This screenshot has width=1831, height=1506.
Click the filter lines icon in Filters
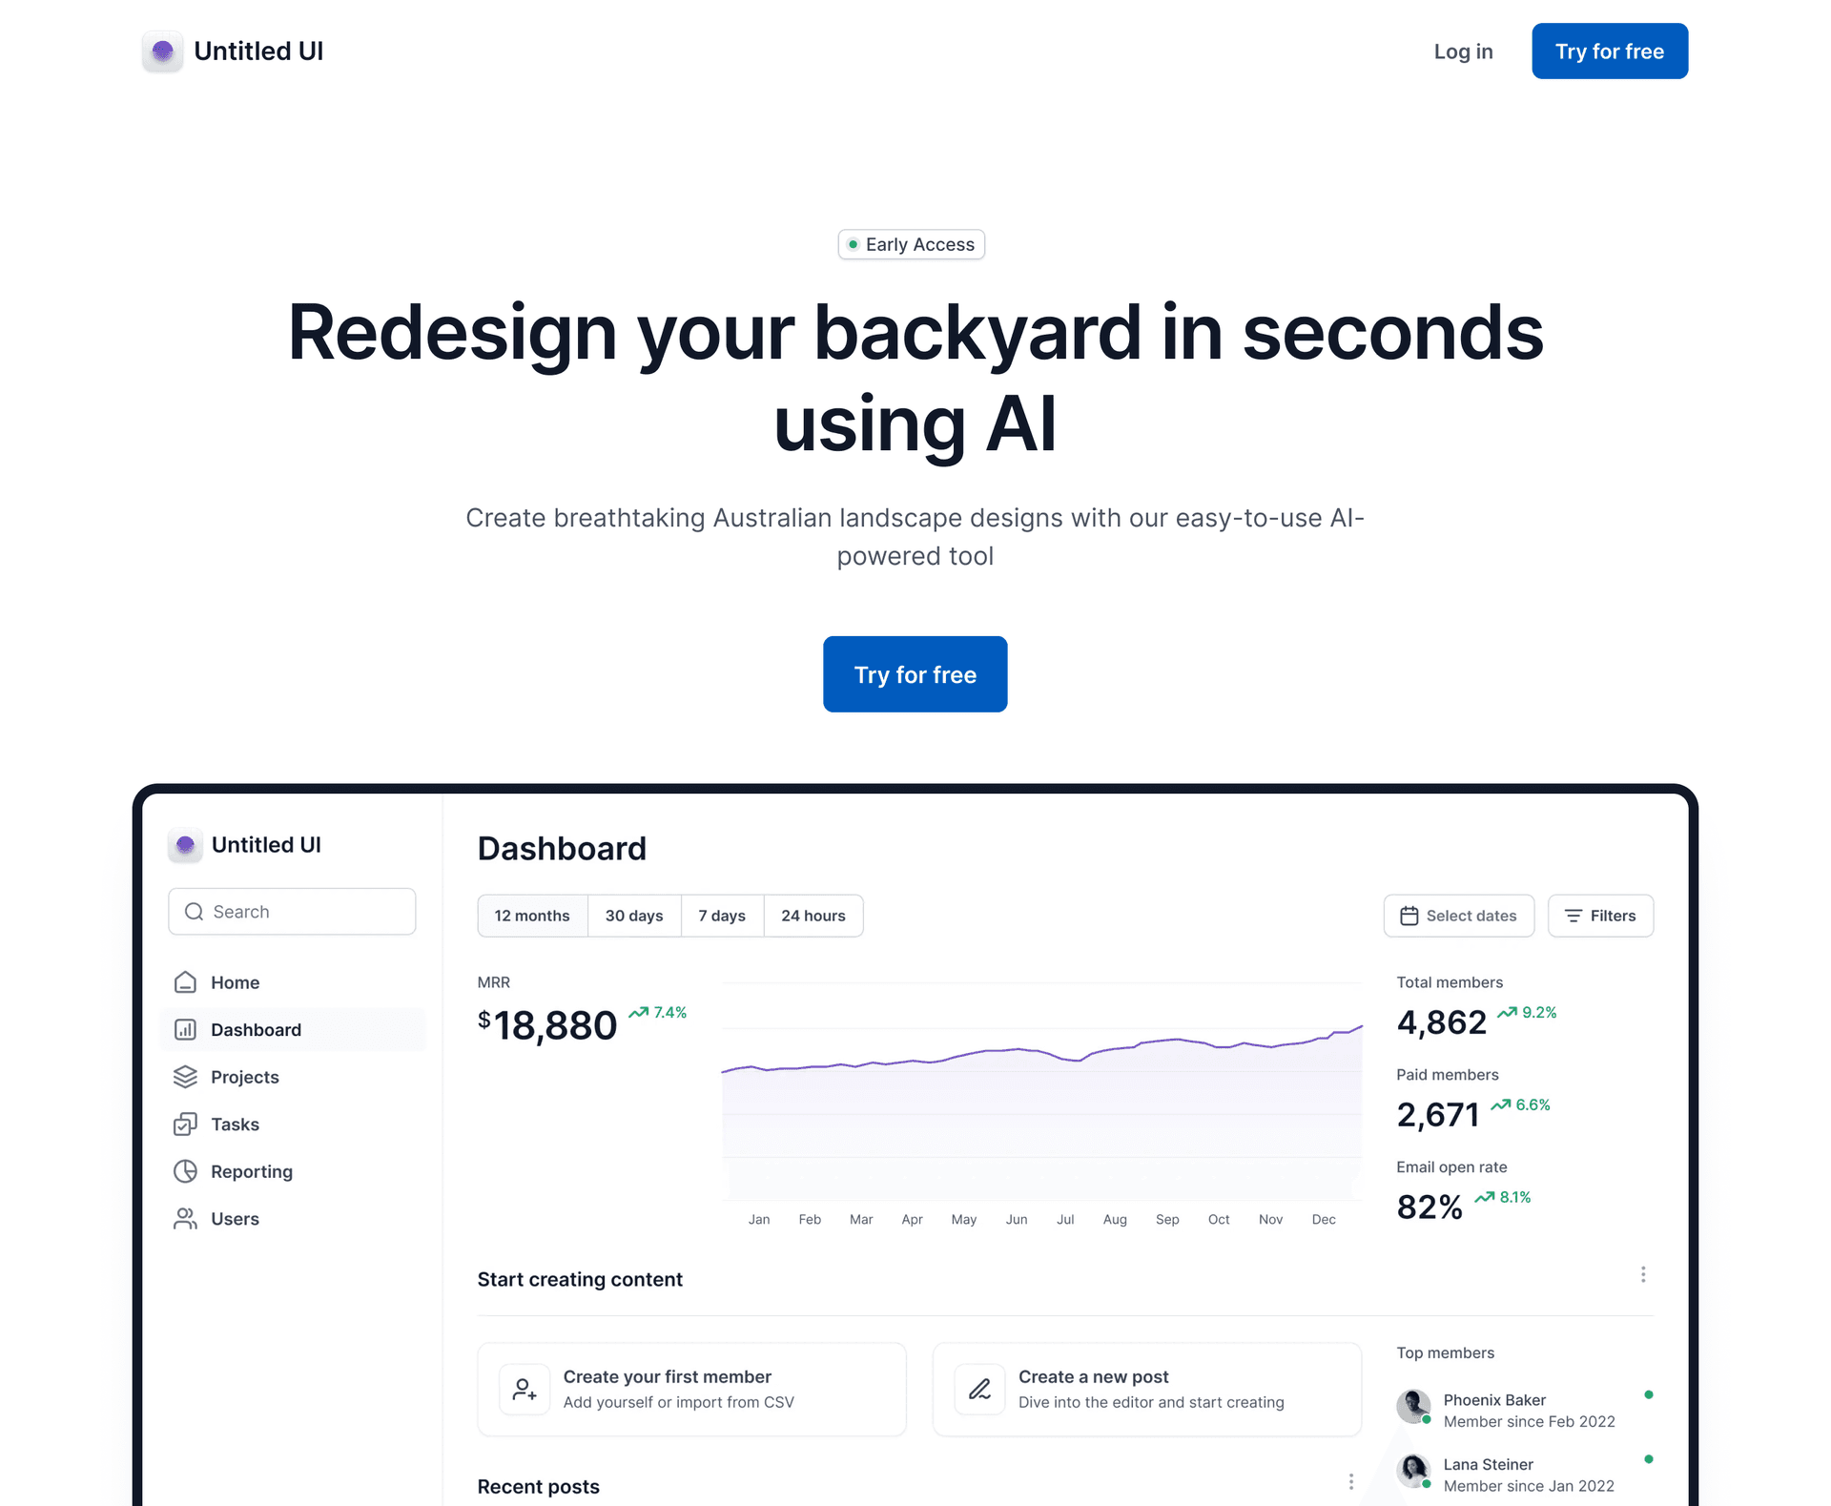coord(1574,916)
